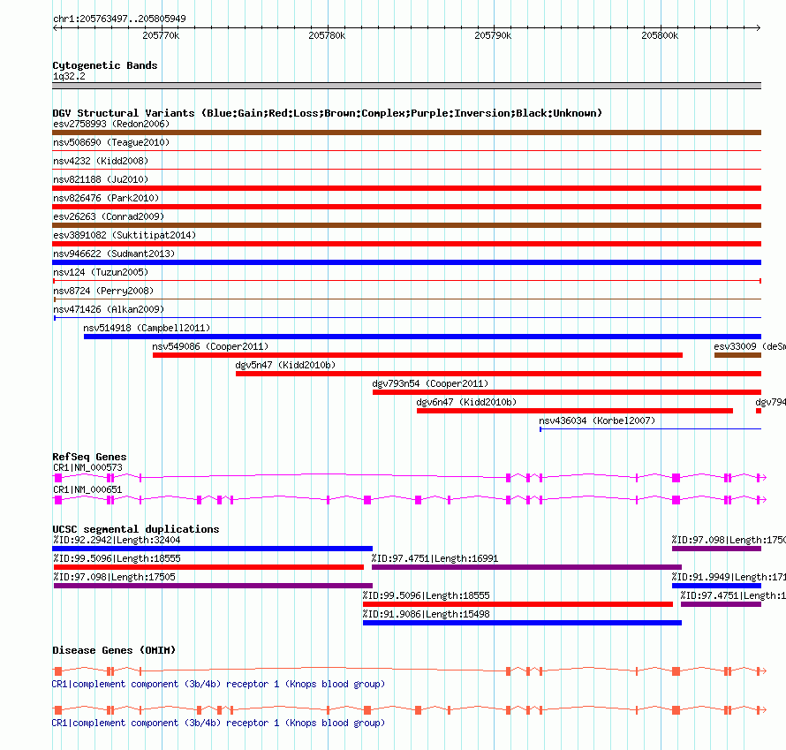Open the %ID:91.9086|Length:15498 blue duplication bar

pos(522,623)
